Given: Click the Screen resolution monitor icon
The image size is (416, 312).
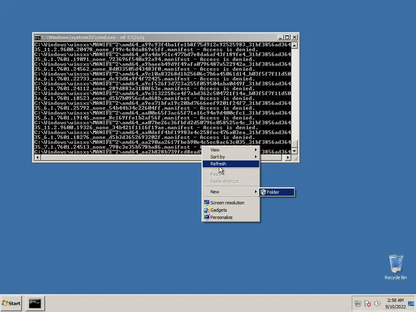Looking at the screenshot, I should pyautogui.click(x=207, y=203).
